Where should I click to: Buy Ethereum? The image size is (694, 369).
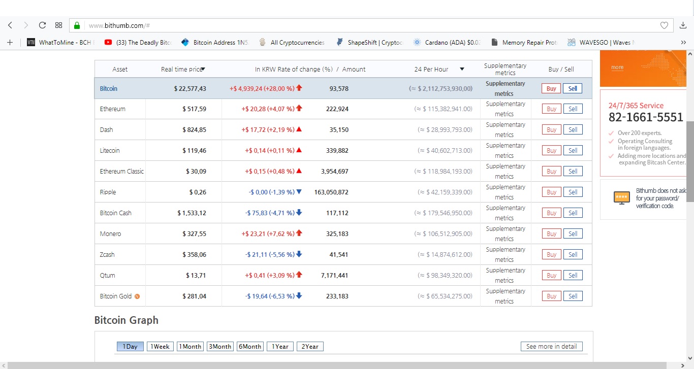pos(551,109)
